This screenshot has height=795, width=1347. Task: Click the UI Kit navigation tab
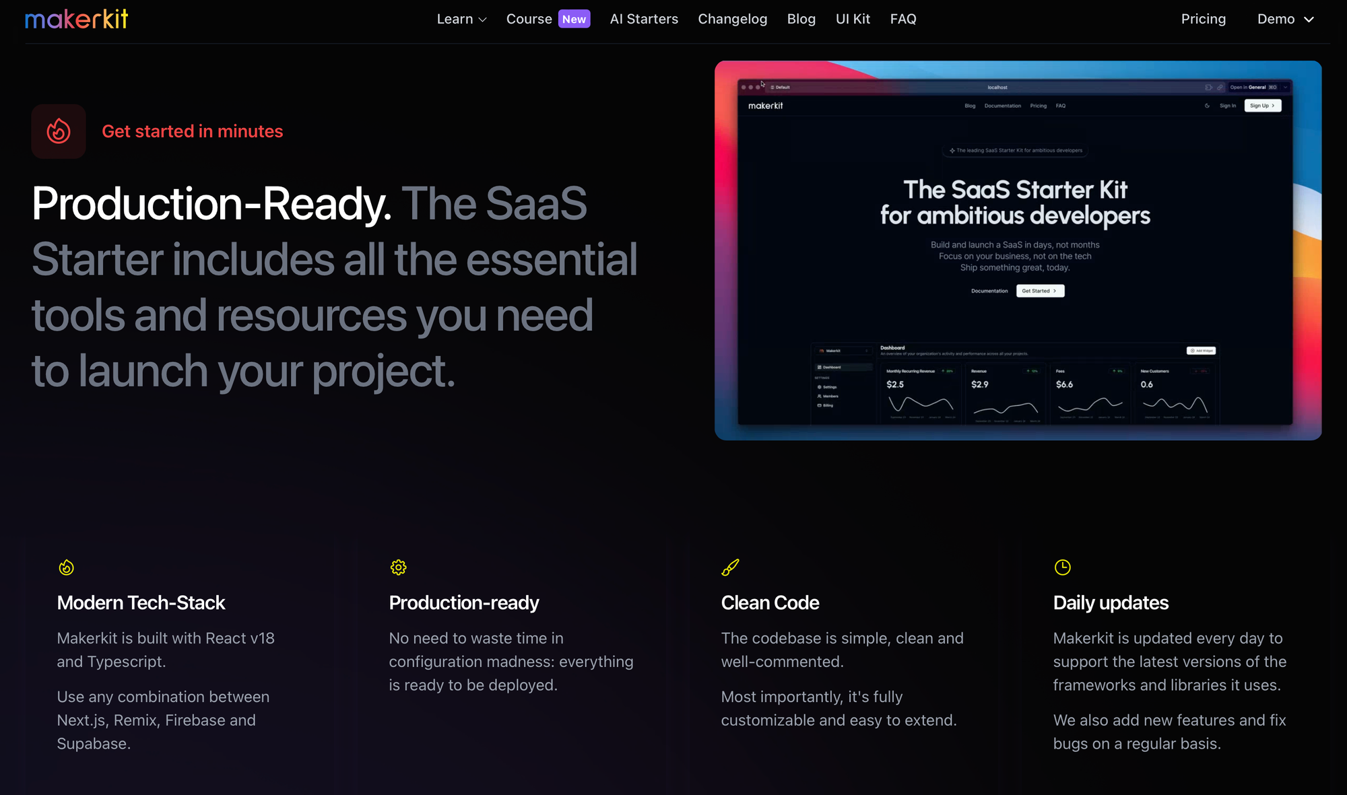(x=851, y=18)
